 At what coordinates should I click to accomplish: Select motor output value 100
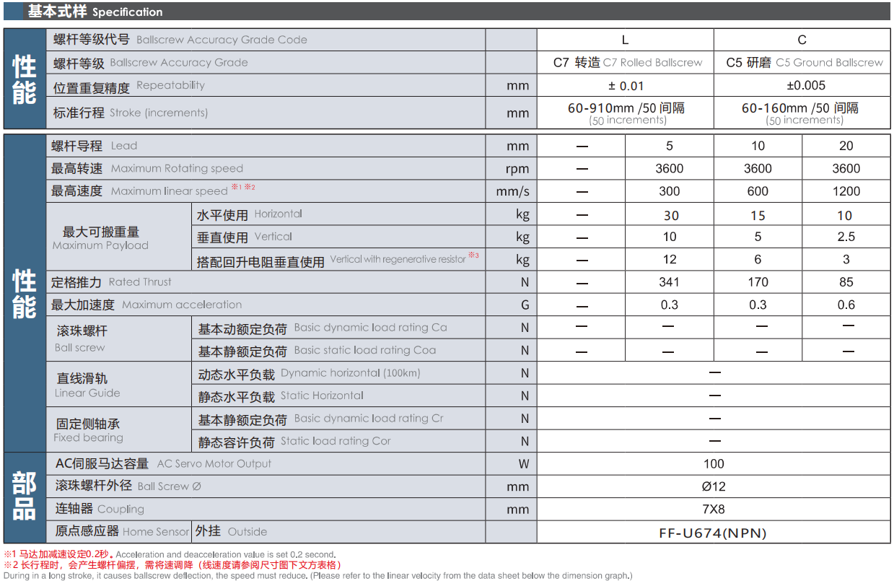coord(714,464)
